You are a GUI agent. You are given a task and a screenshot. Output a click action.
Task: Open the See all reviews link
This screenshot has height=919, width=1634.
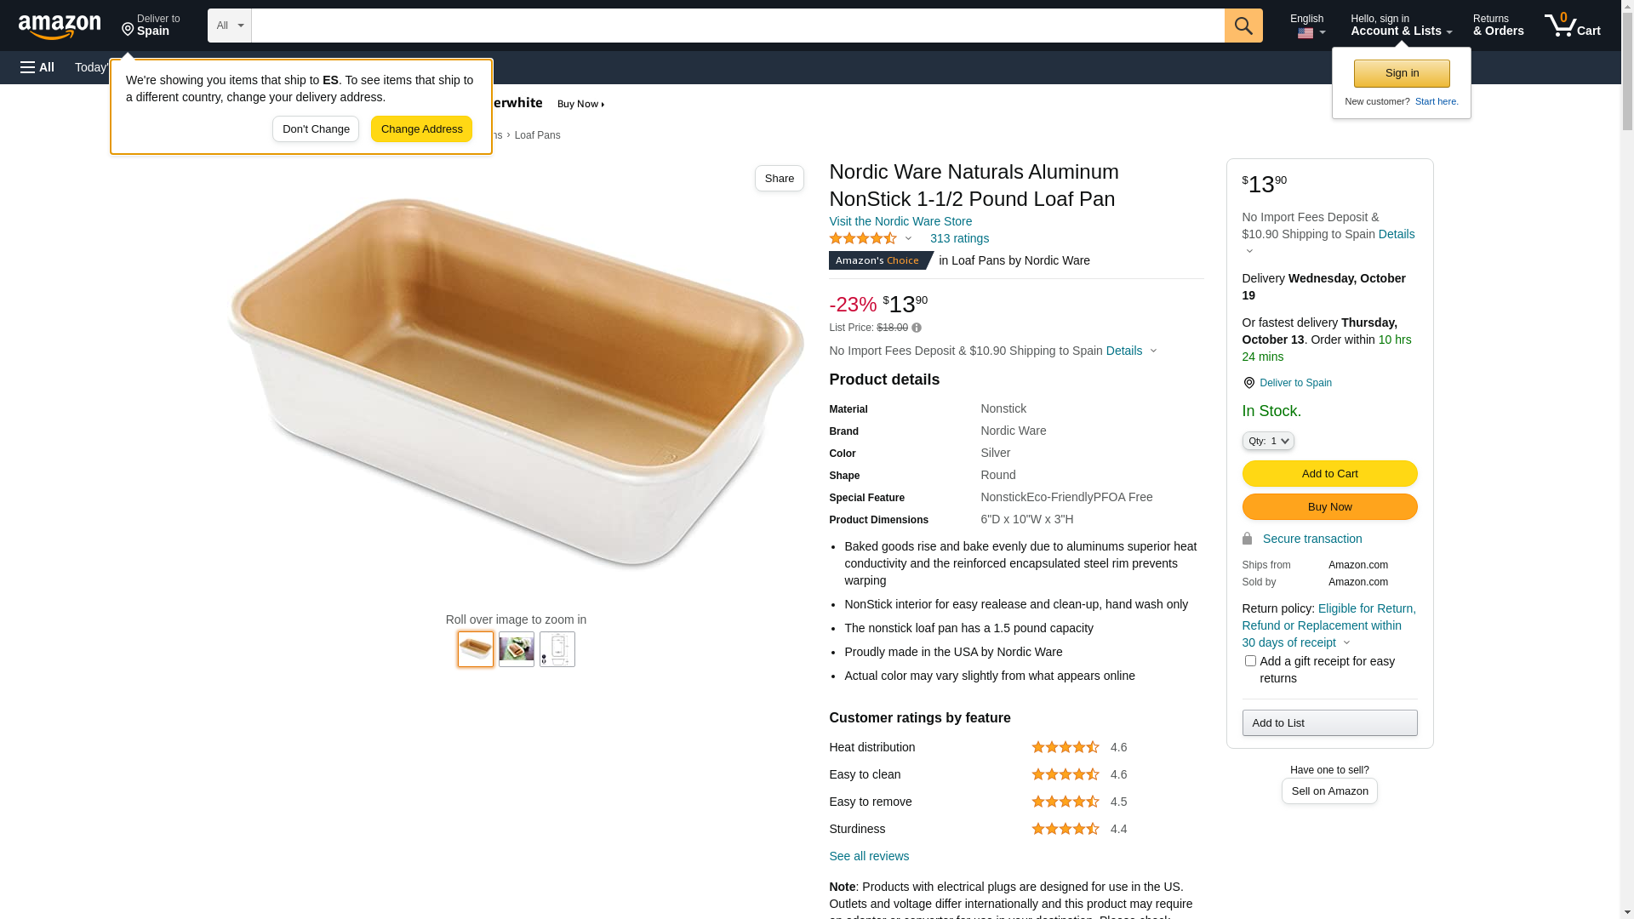[x=869, y=856]
